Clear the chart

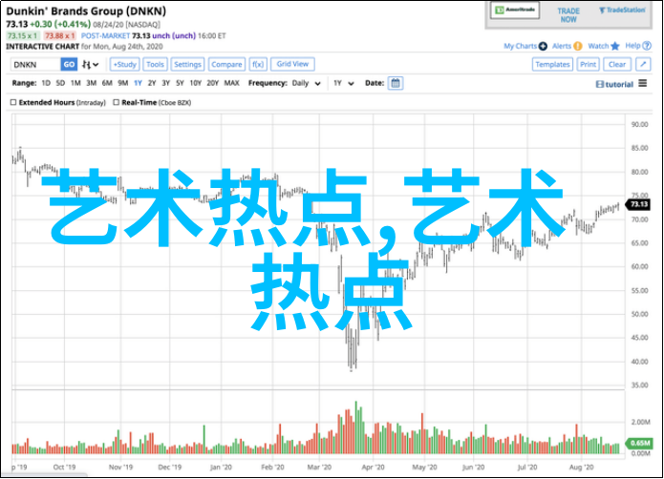tap(617, 65)
